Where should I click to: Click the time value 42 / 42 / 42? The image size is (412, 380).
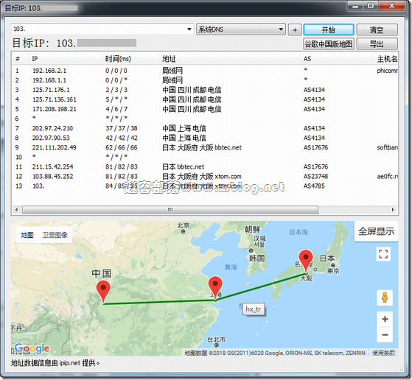coord(121,138)
